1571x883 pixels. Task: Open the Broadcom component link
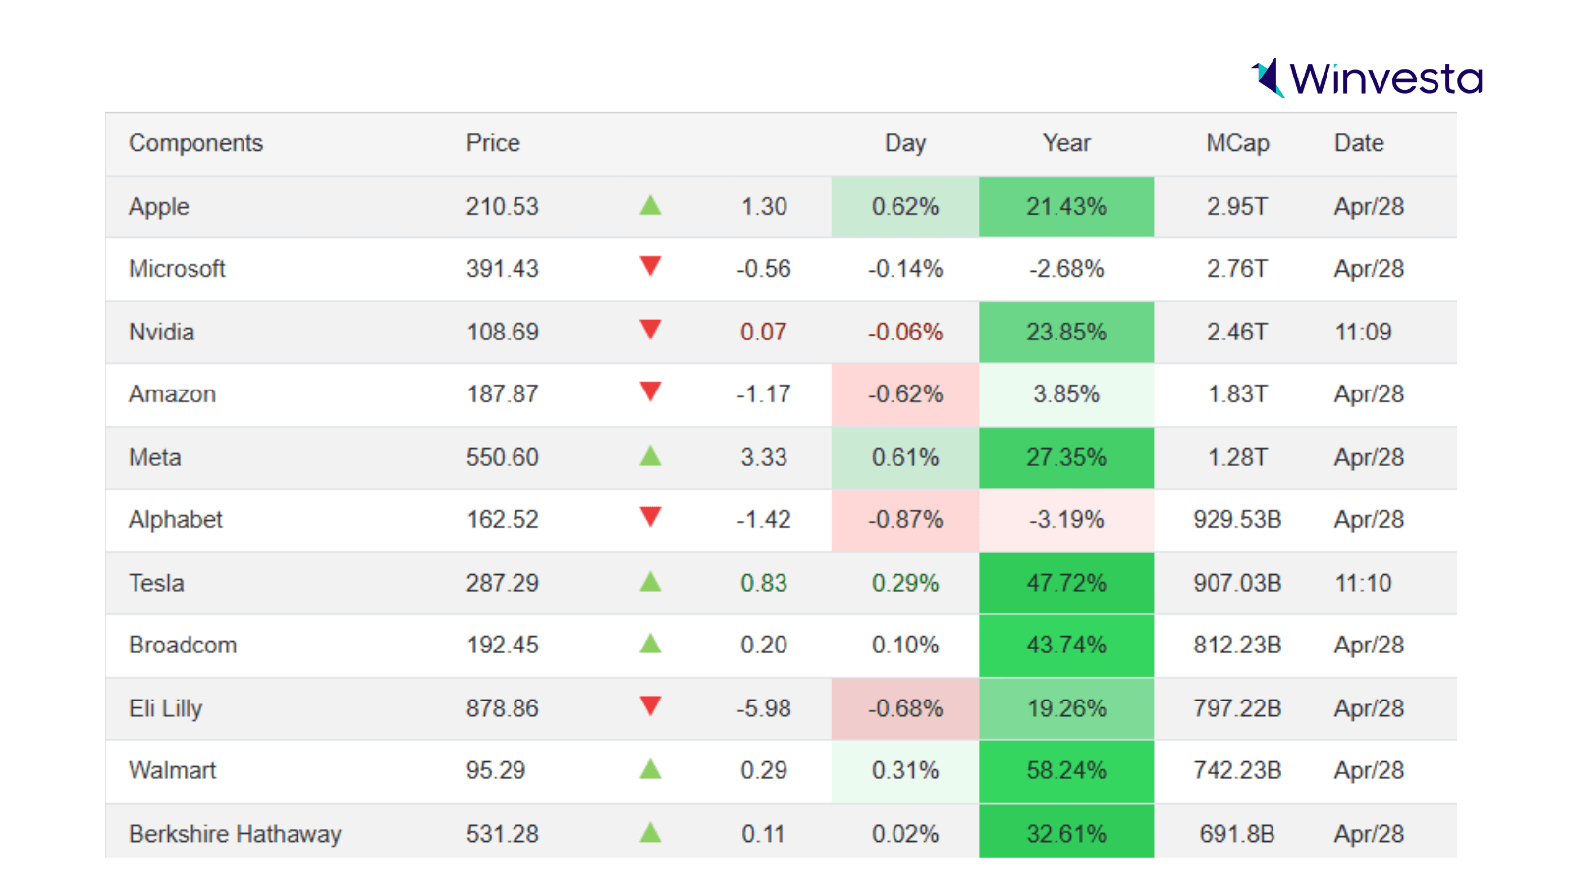click(x=183, y=646)
